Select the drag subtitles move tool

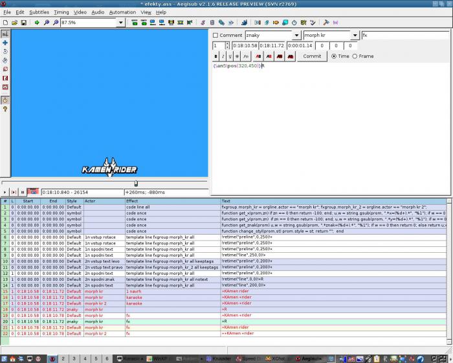[5, 43]
